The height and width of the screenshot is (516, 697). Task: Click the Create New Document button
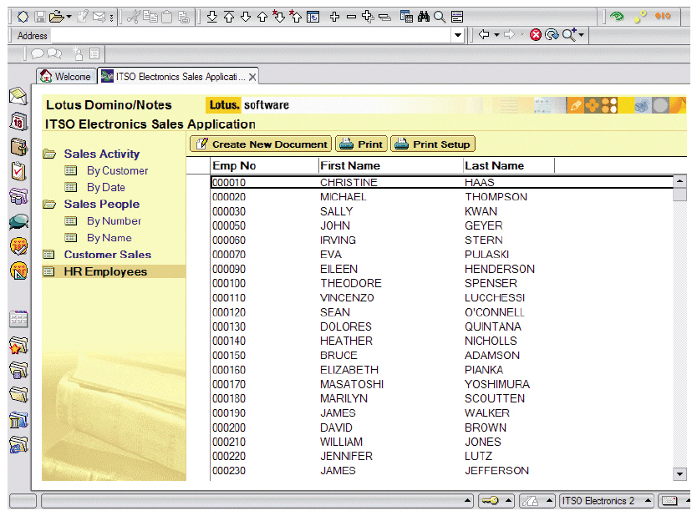point(261,144)
